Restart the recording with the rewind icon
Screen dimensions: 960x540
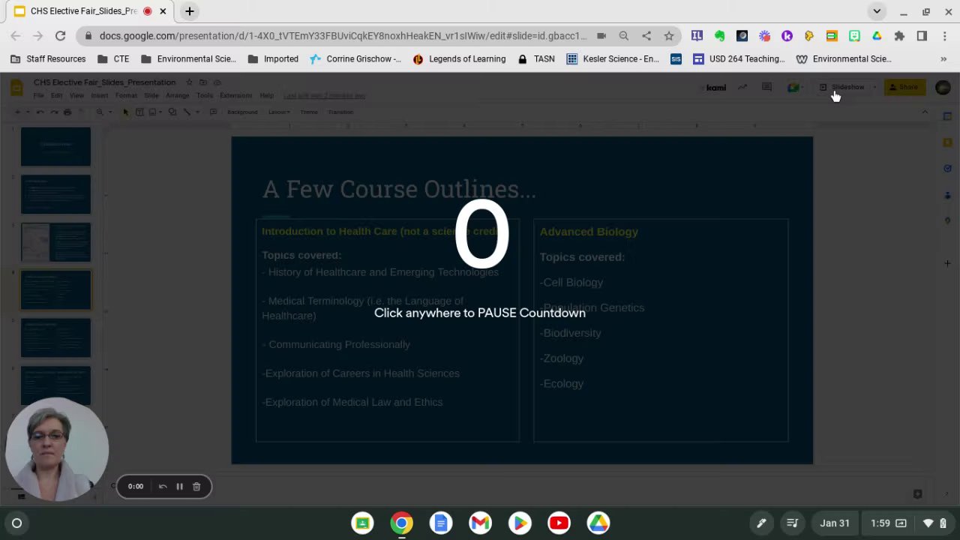pos(163,487)
